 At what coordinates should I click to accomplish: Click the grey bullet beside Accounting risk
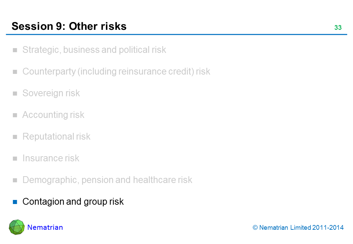15,115
